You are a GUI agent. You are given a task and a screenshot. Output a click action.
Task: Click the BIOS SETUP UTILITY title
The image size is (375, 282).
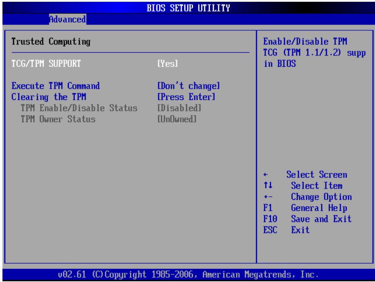(188, 8)
